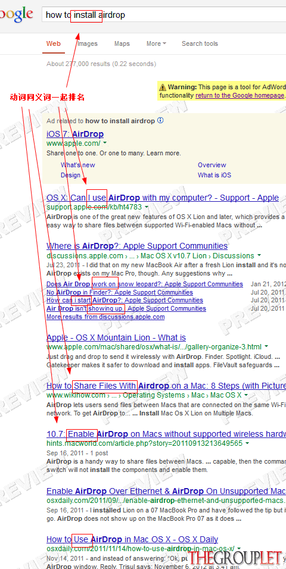This screenshot has height=569, width=286.
Task: Open the "What's new" ad sitelink
Action: click(x=78, y=165)
